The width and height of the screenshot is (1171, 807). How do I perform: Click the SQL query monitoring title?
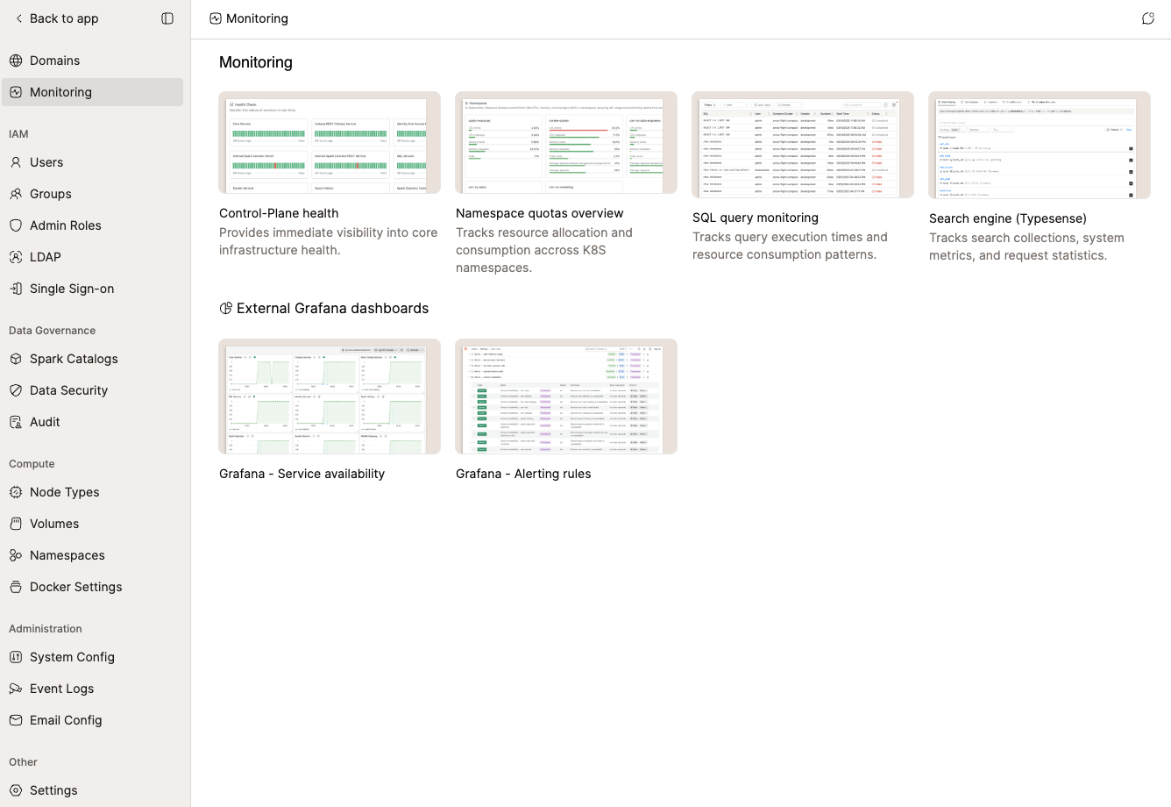point(756,218)
